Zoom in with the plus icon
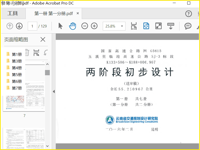The height and width of the screenshot is (150, 200). tap(94, 26)
